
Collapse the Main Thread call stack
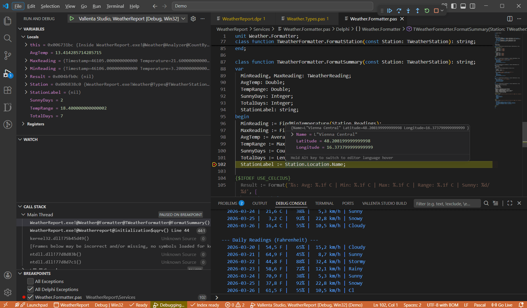23,215
